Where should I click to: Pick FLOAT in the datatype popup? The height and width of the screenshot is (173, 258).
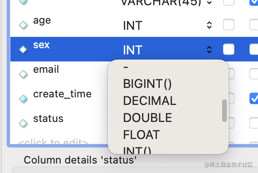(141, 135)
